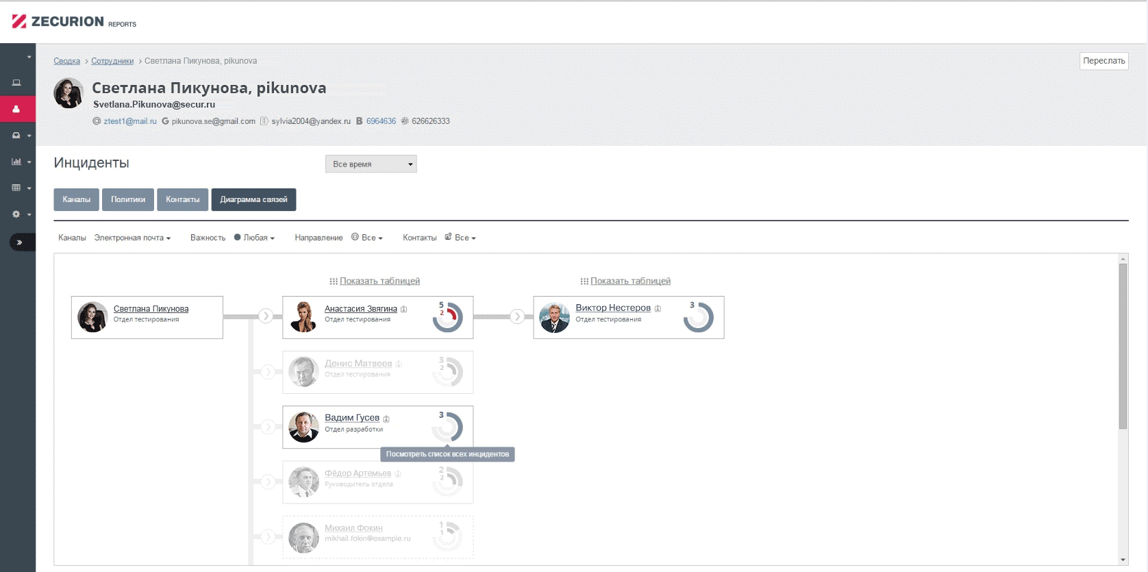Click the Переслать button
Screen dimensions: 1148x572
(x=1103, y=61)
